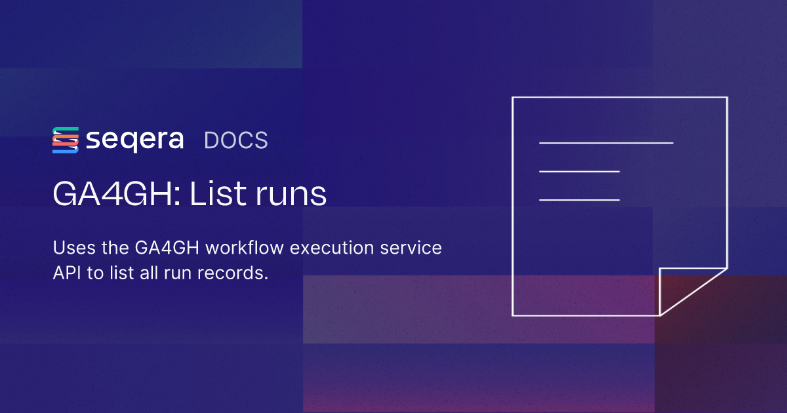This screenshot has height=413, width=787.
Task: Click the pink gradient band near bottom
Action: pos(479,308)
